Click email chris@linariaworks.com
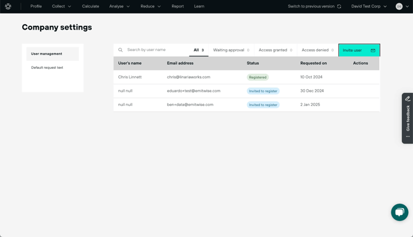 (x=189, y=77)
